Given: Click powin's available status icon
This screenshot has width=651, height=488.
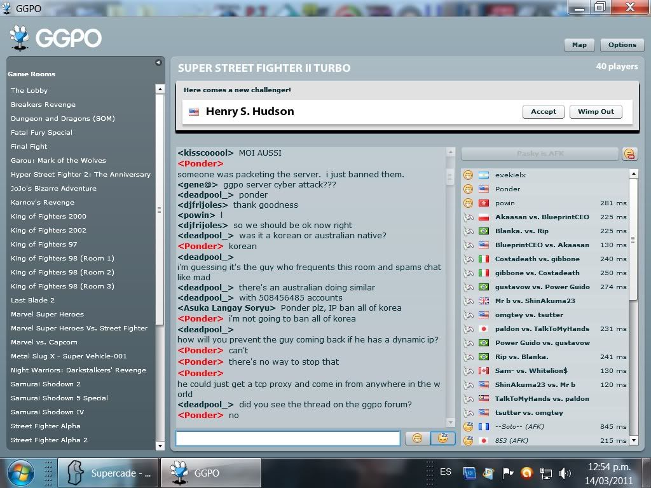Looking at the screenshot, I should [x=468, y=203].
